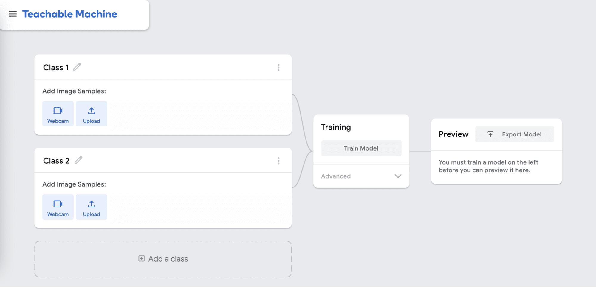
Task: Upload image samples to Class 2
Action: [x=92, y=207]
